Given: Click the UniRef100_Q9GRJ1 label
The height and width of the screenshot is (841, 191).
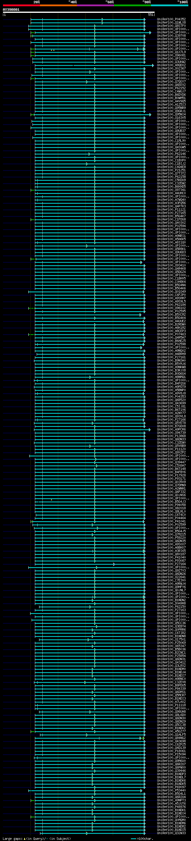Looking at the screenshot, I should [x=171, y=111].
